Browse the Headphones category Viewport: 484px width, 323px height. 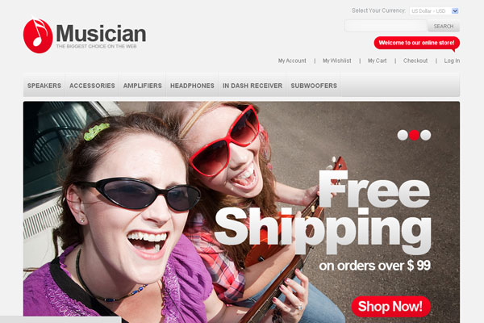tap(192, 86)
